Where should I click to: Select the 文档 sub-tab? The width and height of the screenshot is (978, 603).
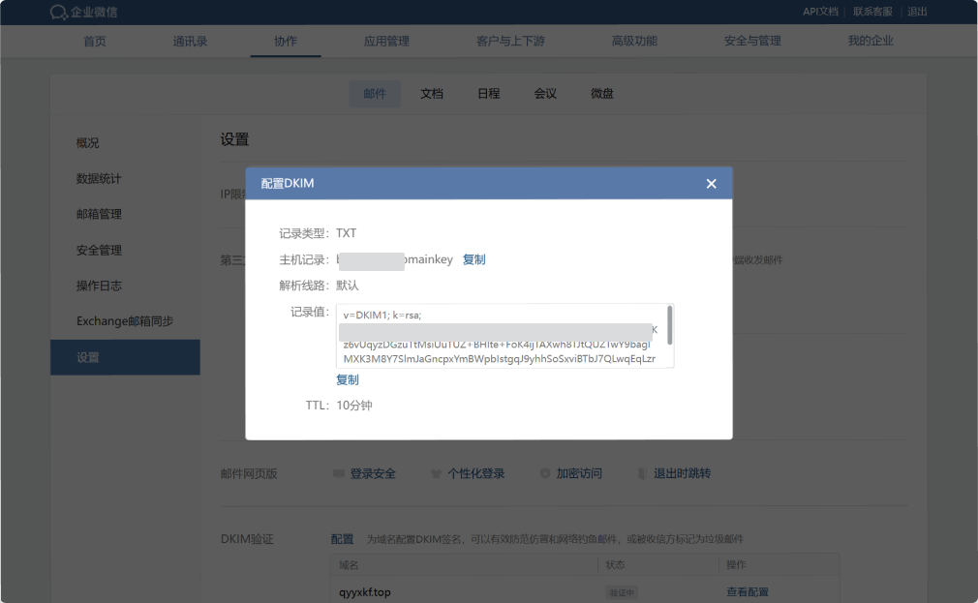pos(432,94)
